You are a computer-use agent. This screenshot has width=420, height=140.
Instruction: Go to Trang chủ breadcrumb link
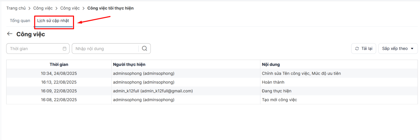tap(16, 8)
